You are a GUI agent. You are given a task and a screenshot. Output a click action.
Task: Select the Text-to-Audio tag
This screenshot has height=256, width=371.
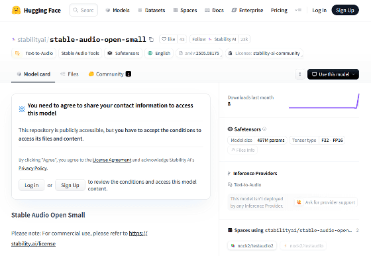(34, 53)
